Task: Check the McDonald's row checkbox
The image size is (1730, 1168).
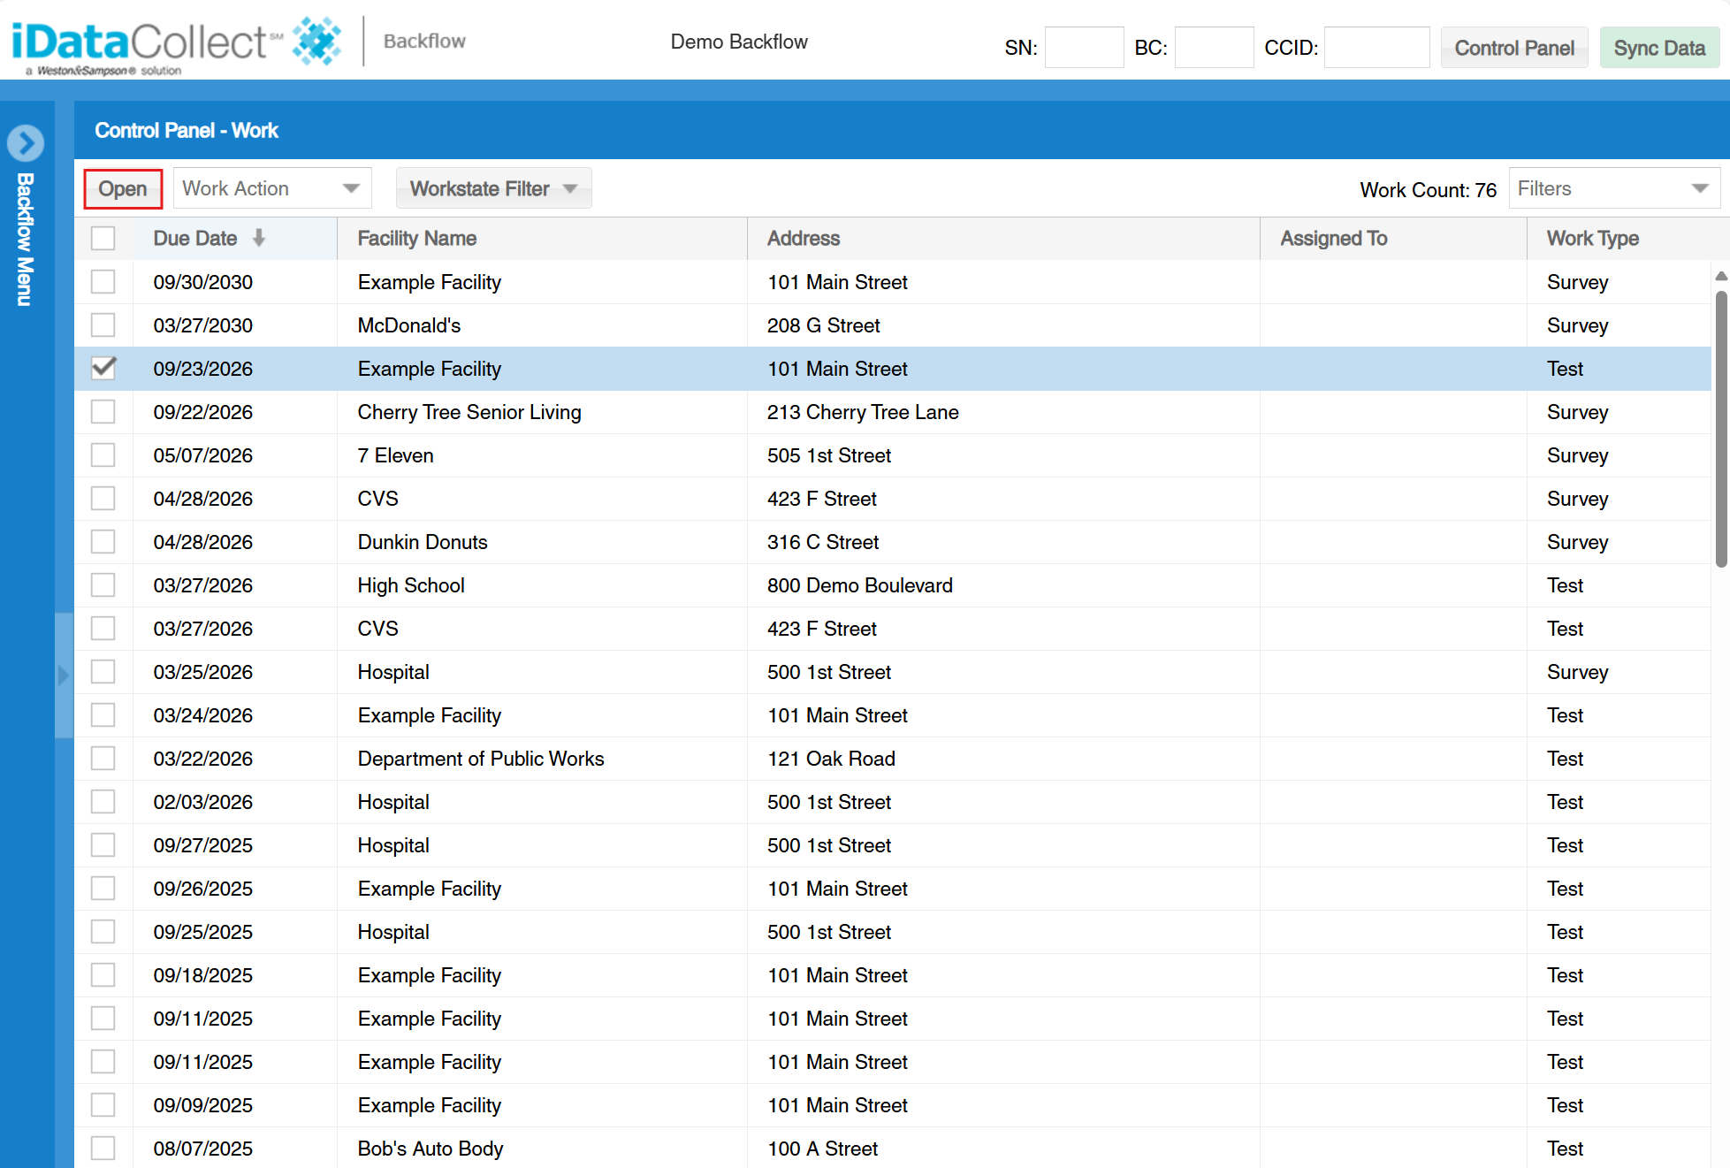Action: [103, 324]
